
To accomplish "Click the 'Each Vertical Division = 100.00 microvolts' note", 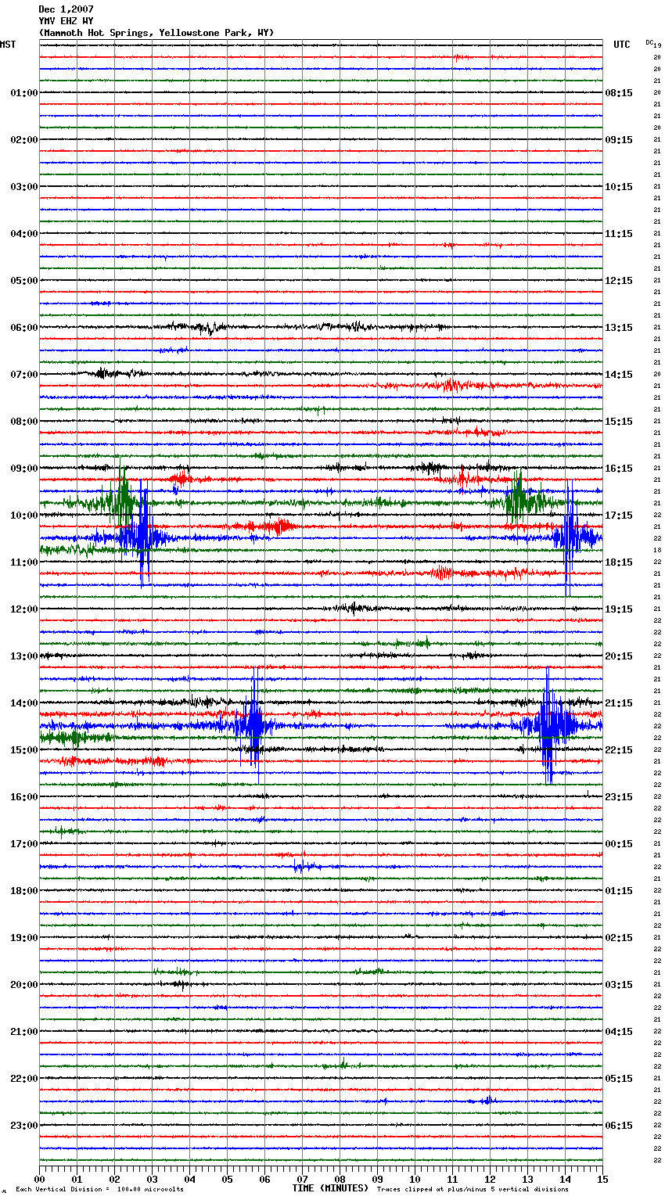I will 99,1189.
